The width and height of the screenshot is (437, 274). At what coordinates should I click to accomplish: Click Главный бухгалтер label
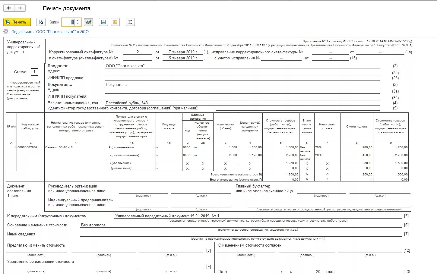pos(253,186)
